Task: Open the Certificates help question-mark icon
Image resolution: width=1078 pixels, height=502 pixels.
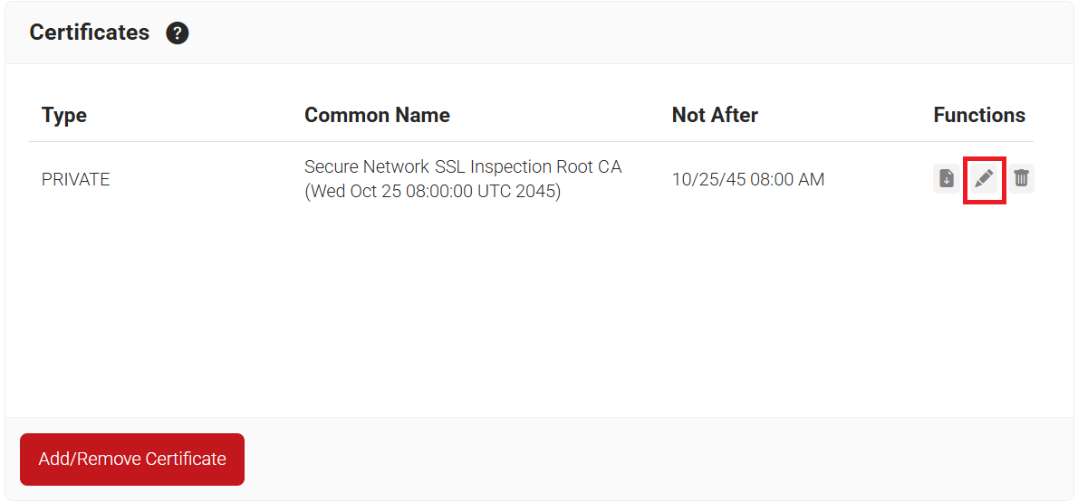Action: tap(178, 33)
